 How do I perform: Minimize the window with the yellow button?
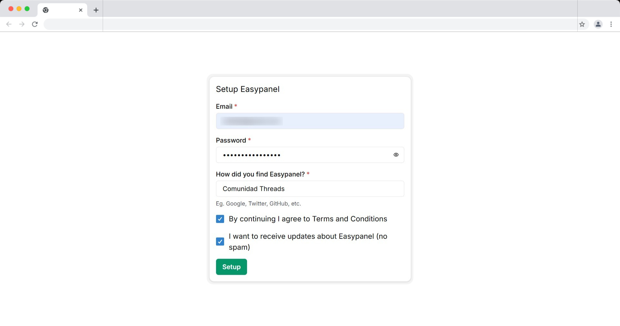pyautogui.click(x=19, y=9)
